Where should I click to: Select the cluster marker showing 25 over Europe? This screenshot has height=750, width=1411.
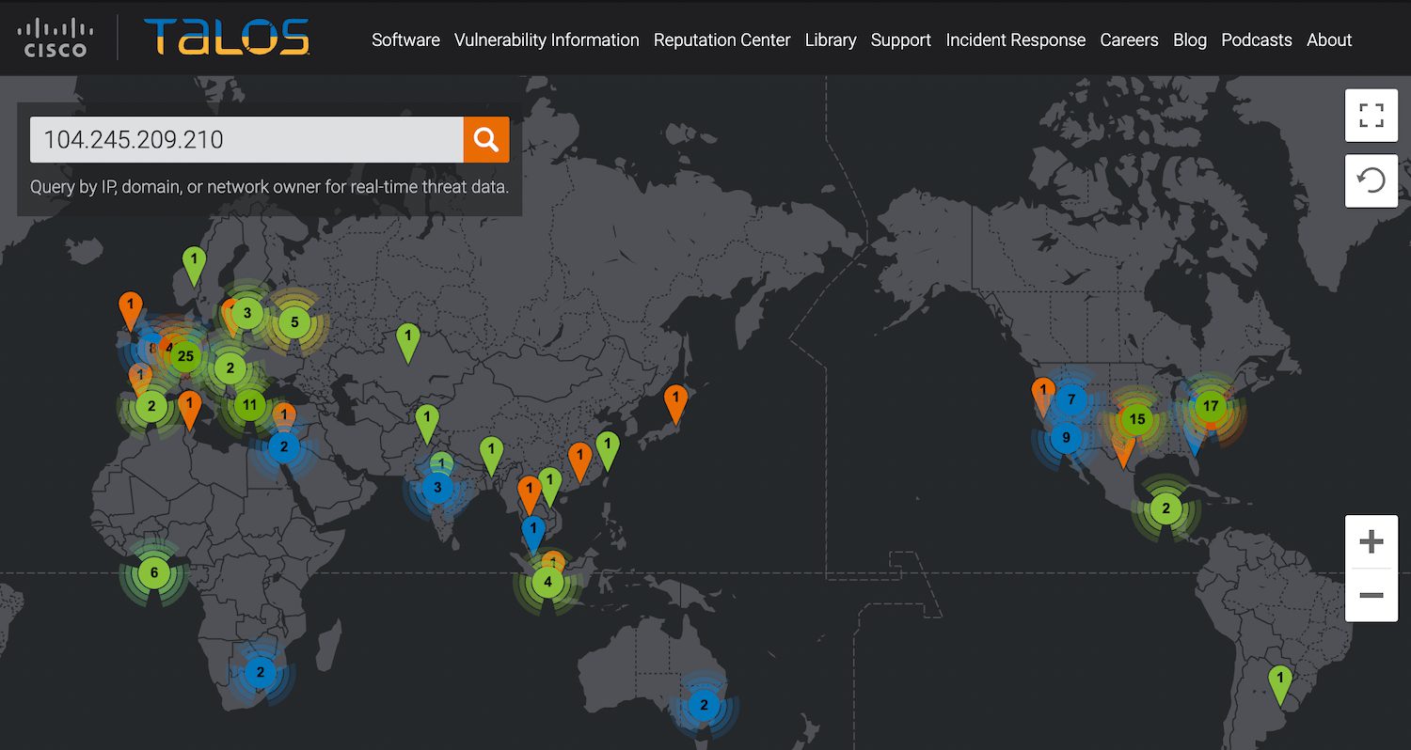[x=185, y=356]
